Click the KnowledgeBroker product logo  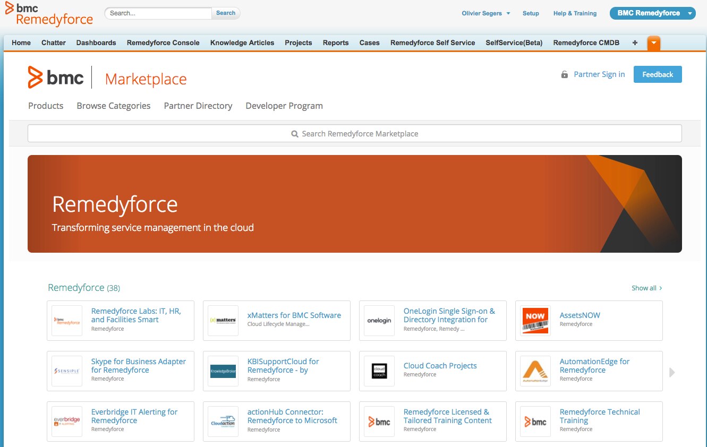pyautogui.click(x=223, y=371)
